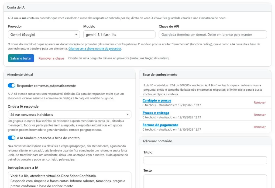This screenshot has width=275, height=188.
Task: Click the Atendente virtual header text
Action: pos(20,75)
